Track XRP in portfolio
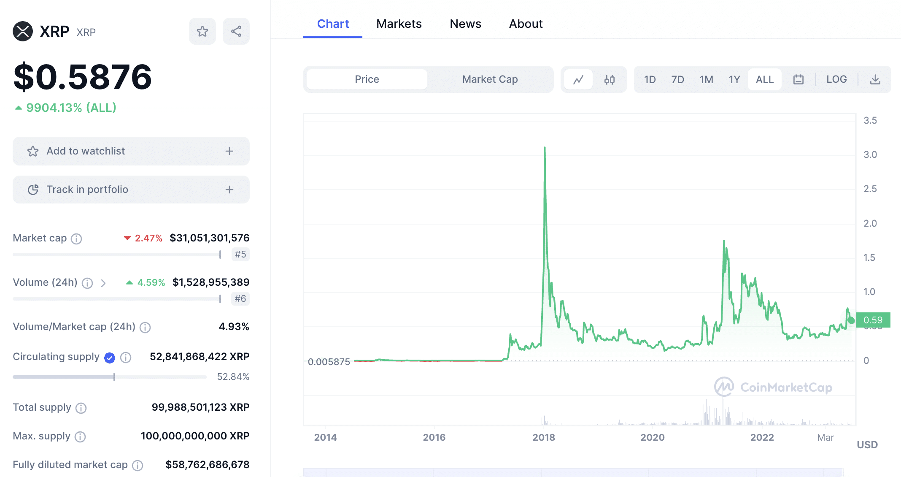 131,190
